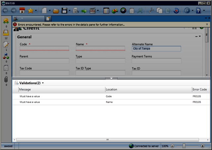
Task: Click the Favorites star icon
Action: (x=31, y=11)
